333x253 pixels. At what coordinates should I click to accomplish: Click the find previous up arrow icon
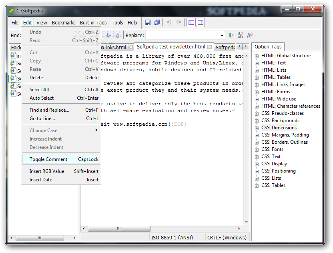pos(117,35)
